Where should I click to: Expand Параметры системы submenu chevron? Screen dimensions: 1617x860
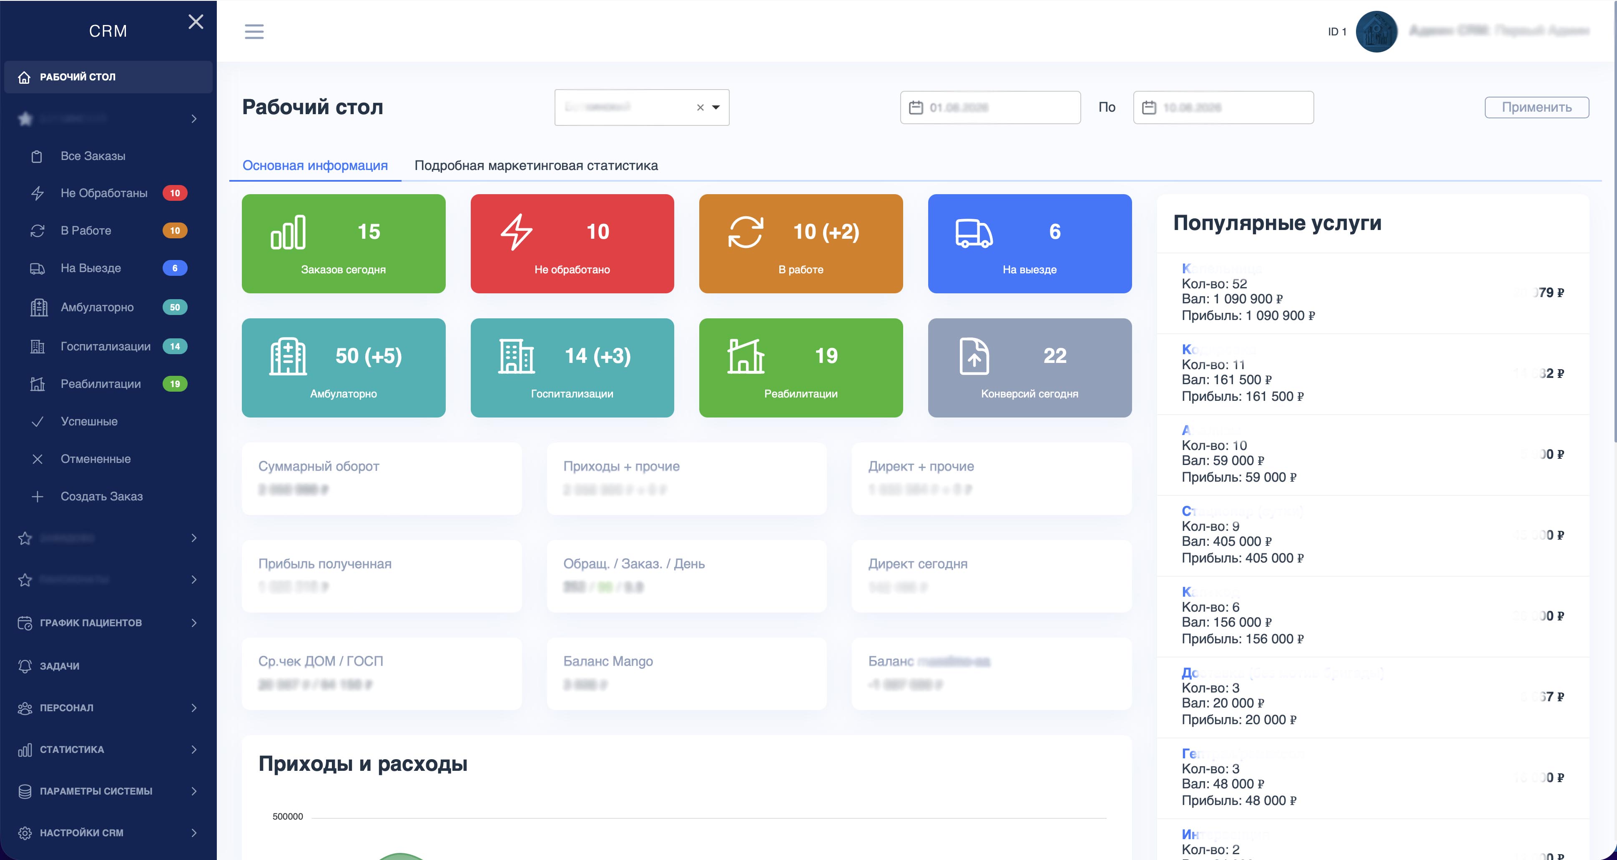pyautogui.click(x=194, y=792)
